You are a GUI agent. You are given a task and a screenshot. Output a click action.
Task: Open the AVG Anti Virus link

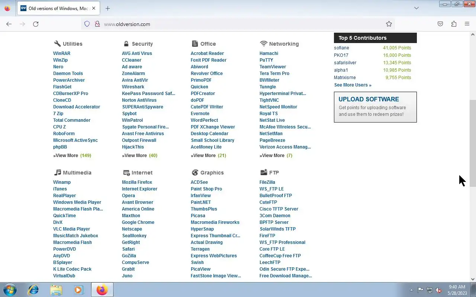137,53
